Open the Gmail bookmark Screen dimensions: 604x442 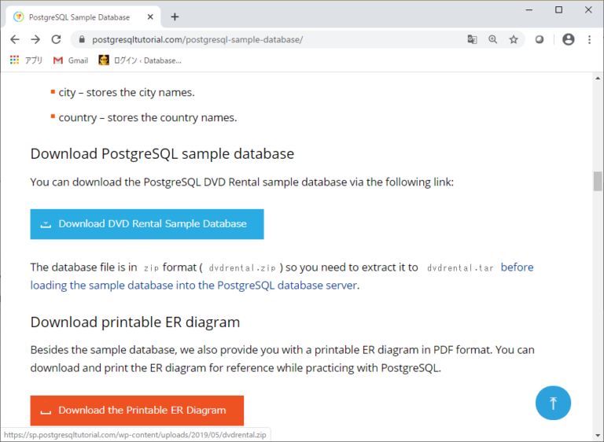pos(71,60)
